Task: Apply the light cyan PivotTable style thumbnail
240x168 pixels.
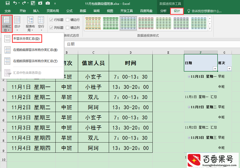Action: pos(199,23)
